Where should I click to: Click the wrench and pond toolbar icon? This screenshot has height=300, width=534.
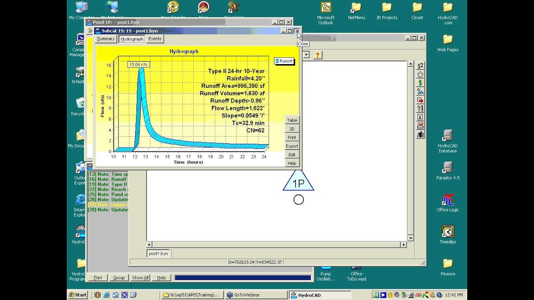pyautogui.click(x=420, y=92)
